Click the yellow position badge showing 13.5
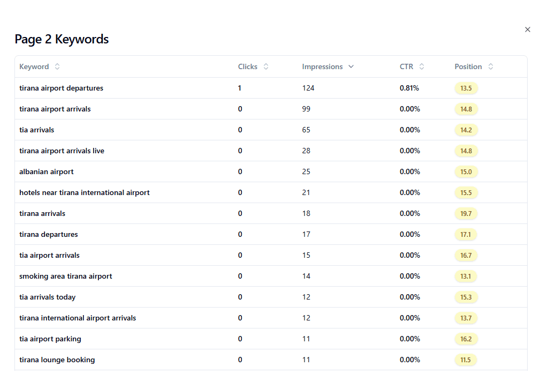The image size is (548, 381). coord(466,88)
